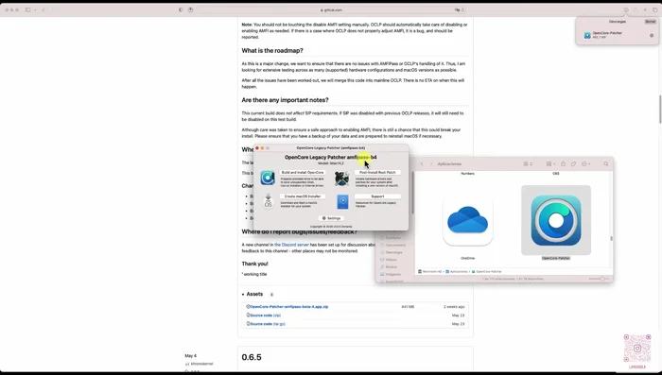
Task: Click the Safari share icon
Action: pos(636,9)
